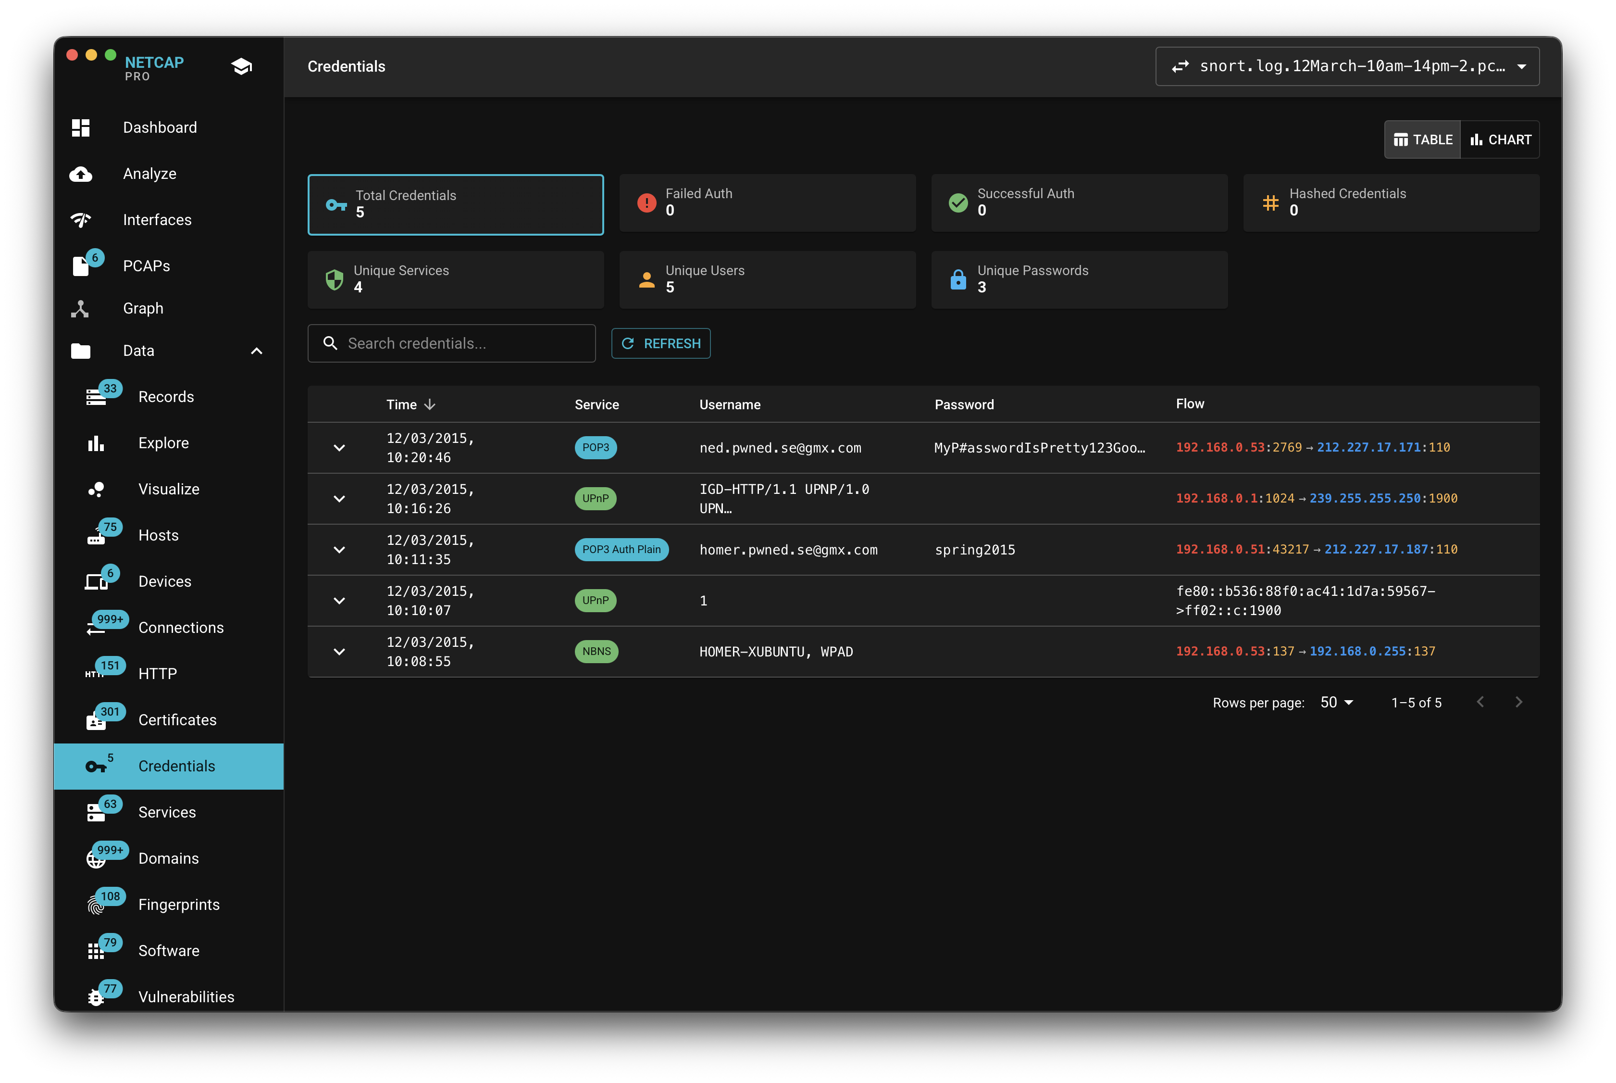Image resolution: width=1616 pixels, height=1083 pixels.
Task: Switch to TABLE view
Action: 1423,139
